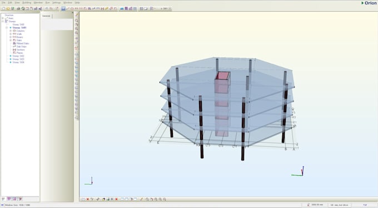
Task: Expand the Axes tree node
Action: [3, 18]
